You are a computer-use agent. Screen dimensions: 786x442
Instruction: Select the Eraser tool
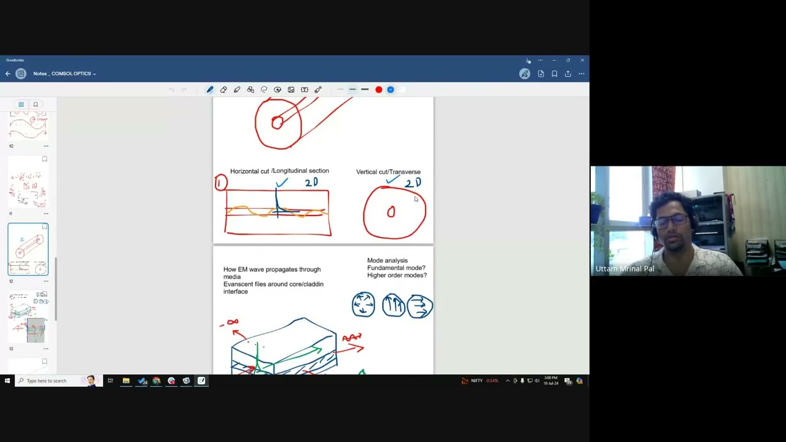click(224, 90)
